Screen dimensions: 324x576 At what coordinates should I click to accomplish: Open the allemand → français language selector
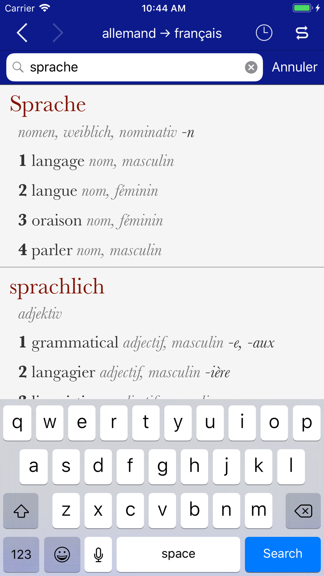[162, 33]
